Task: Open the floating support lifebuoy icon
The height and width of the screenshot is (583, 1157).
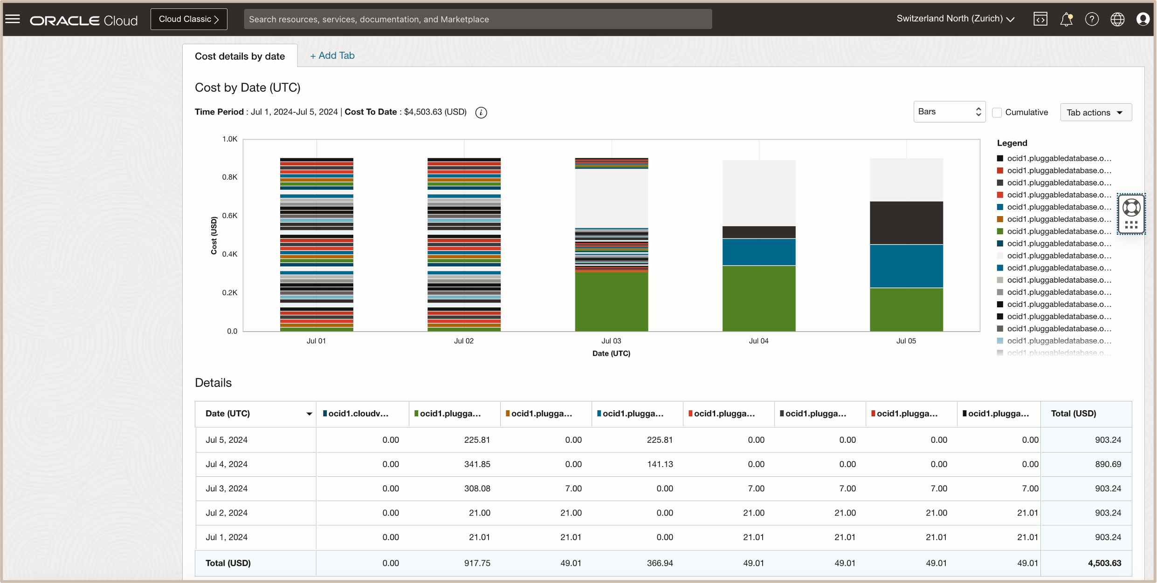Action: 1131,208
